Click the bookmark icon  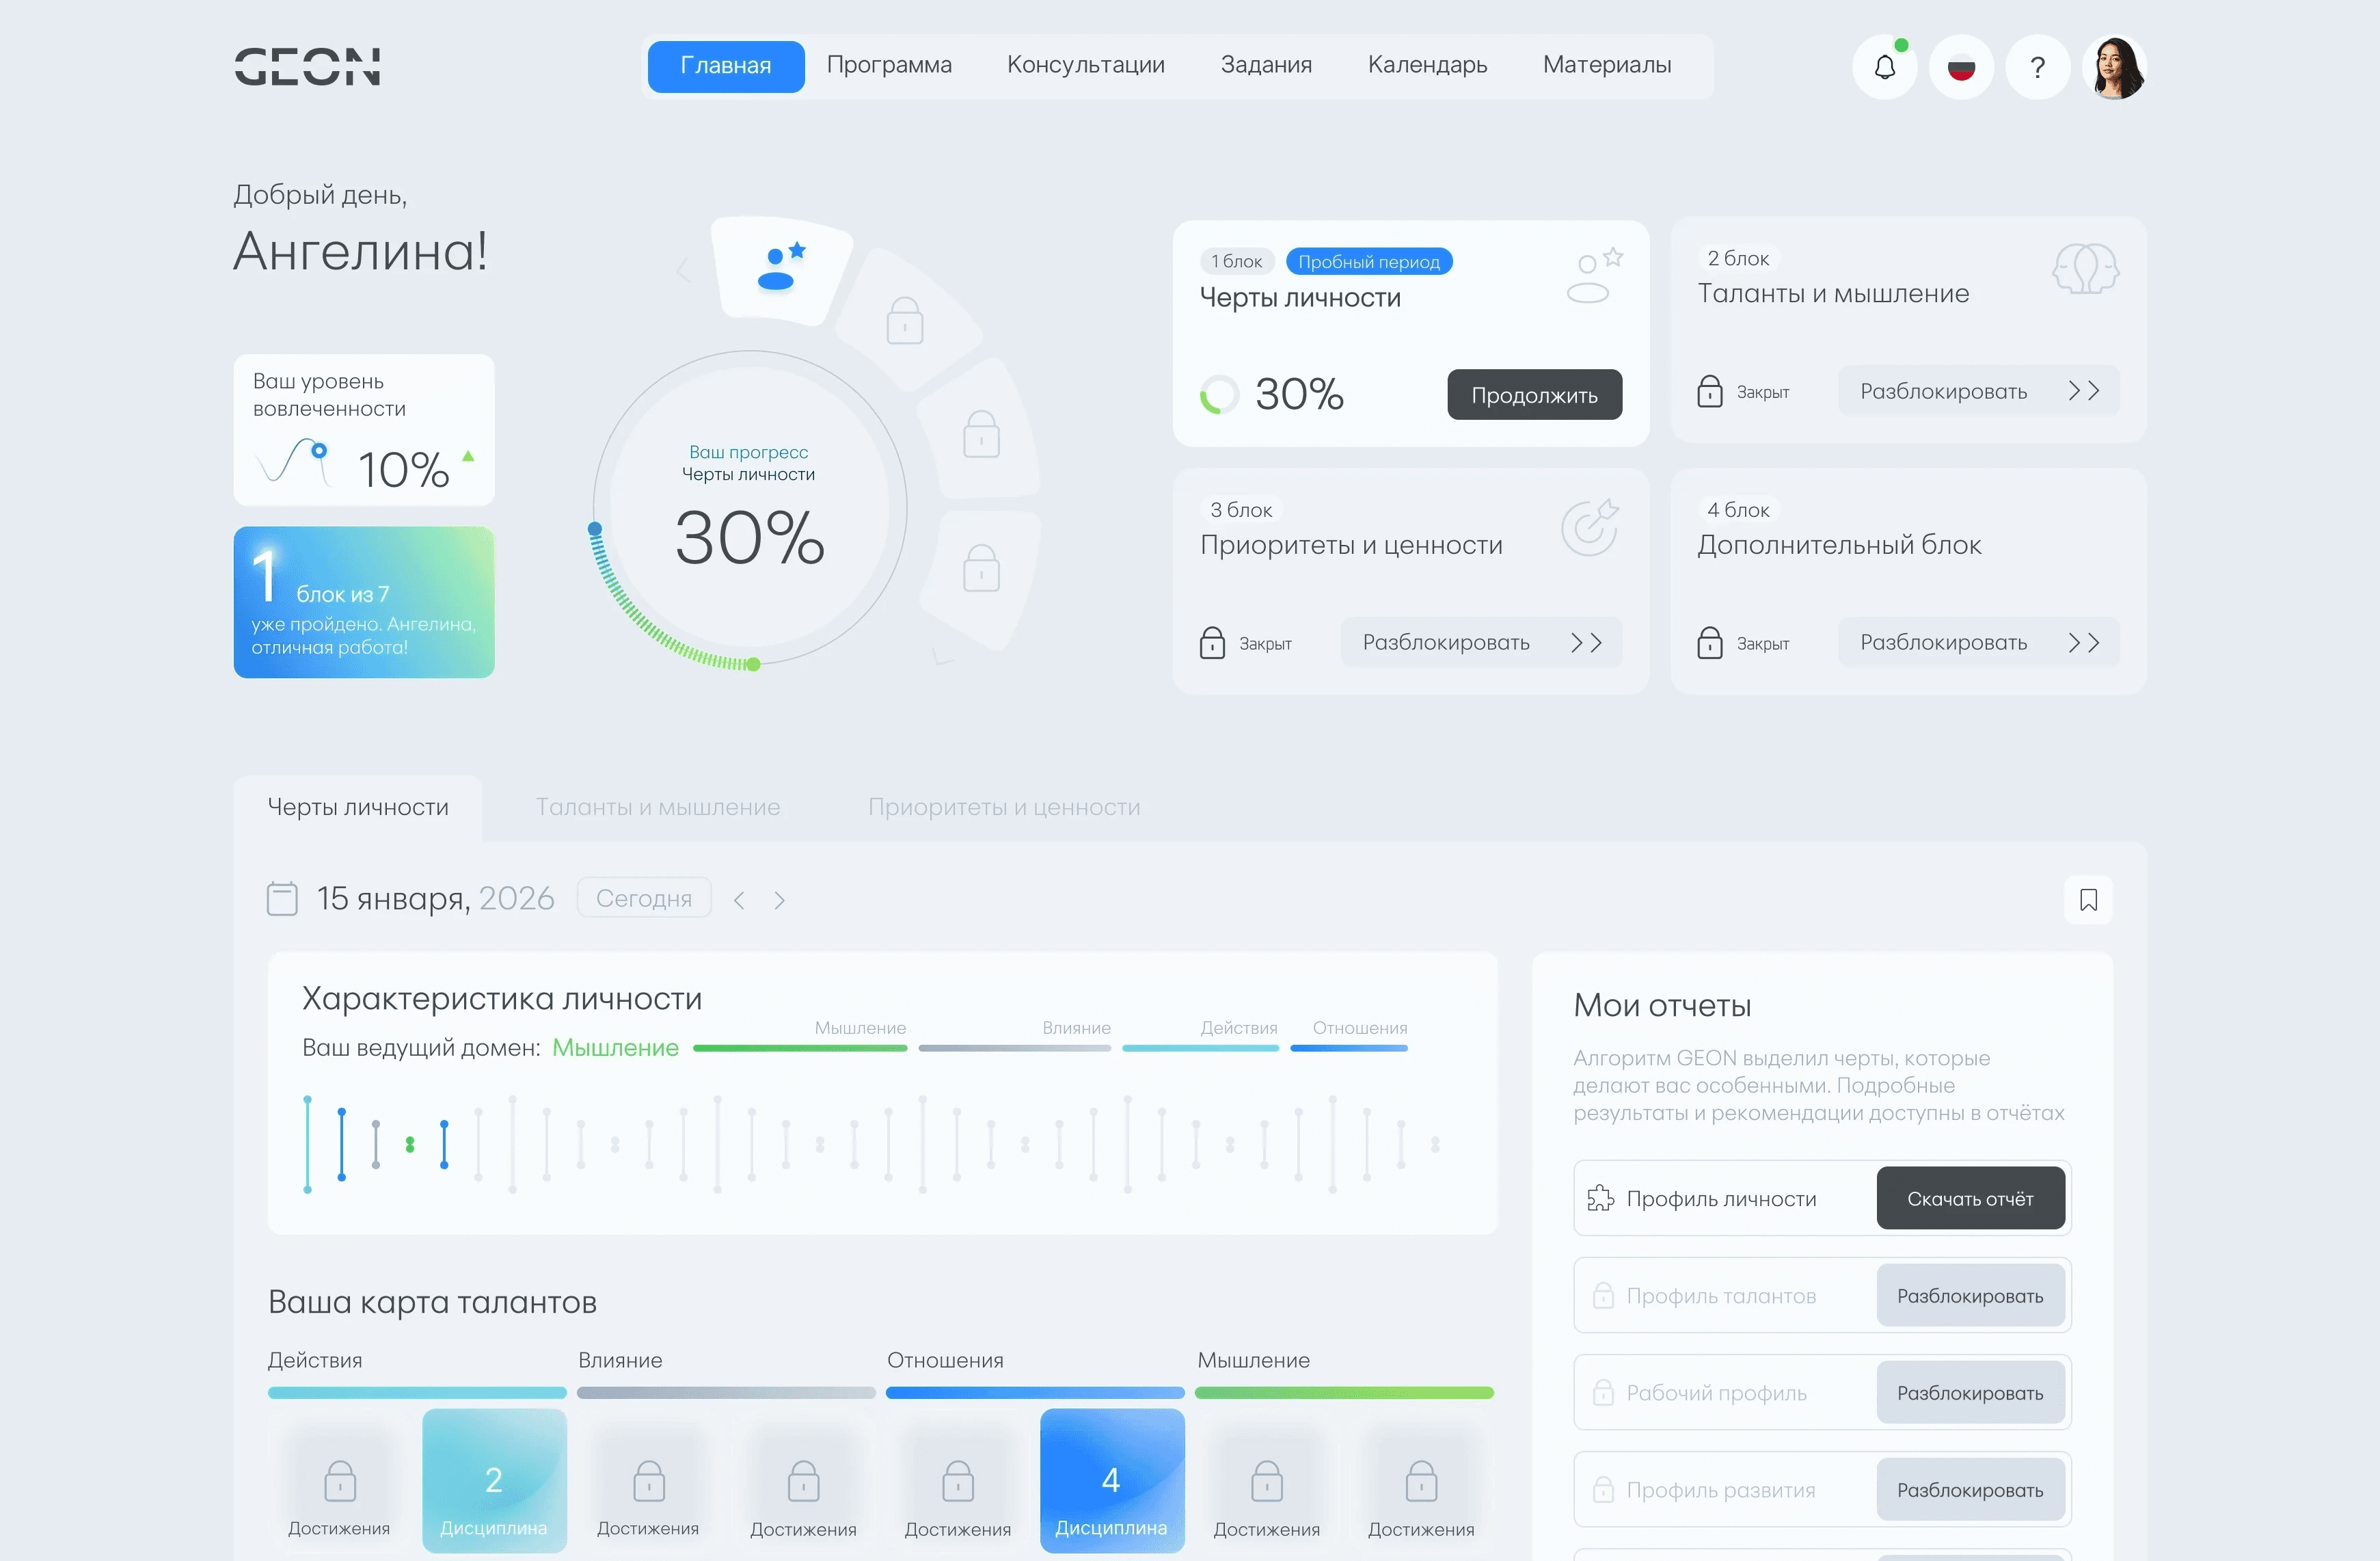pyautogui.click(x=2088, y=900)
